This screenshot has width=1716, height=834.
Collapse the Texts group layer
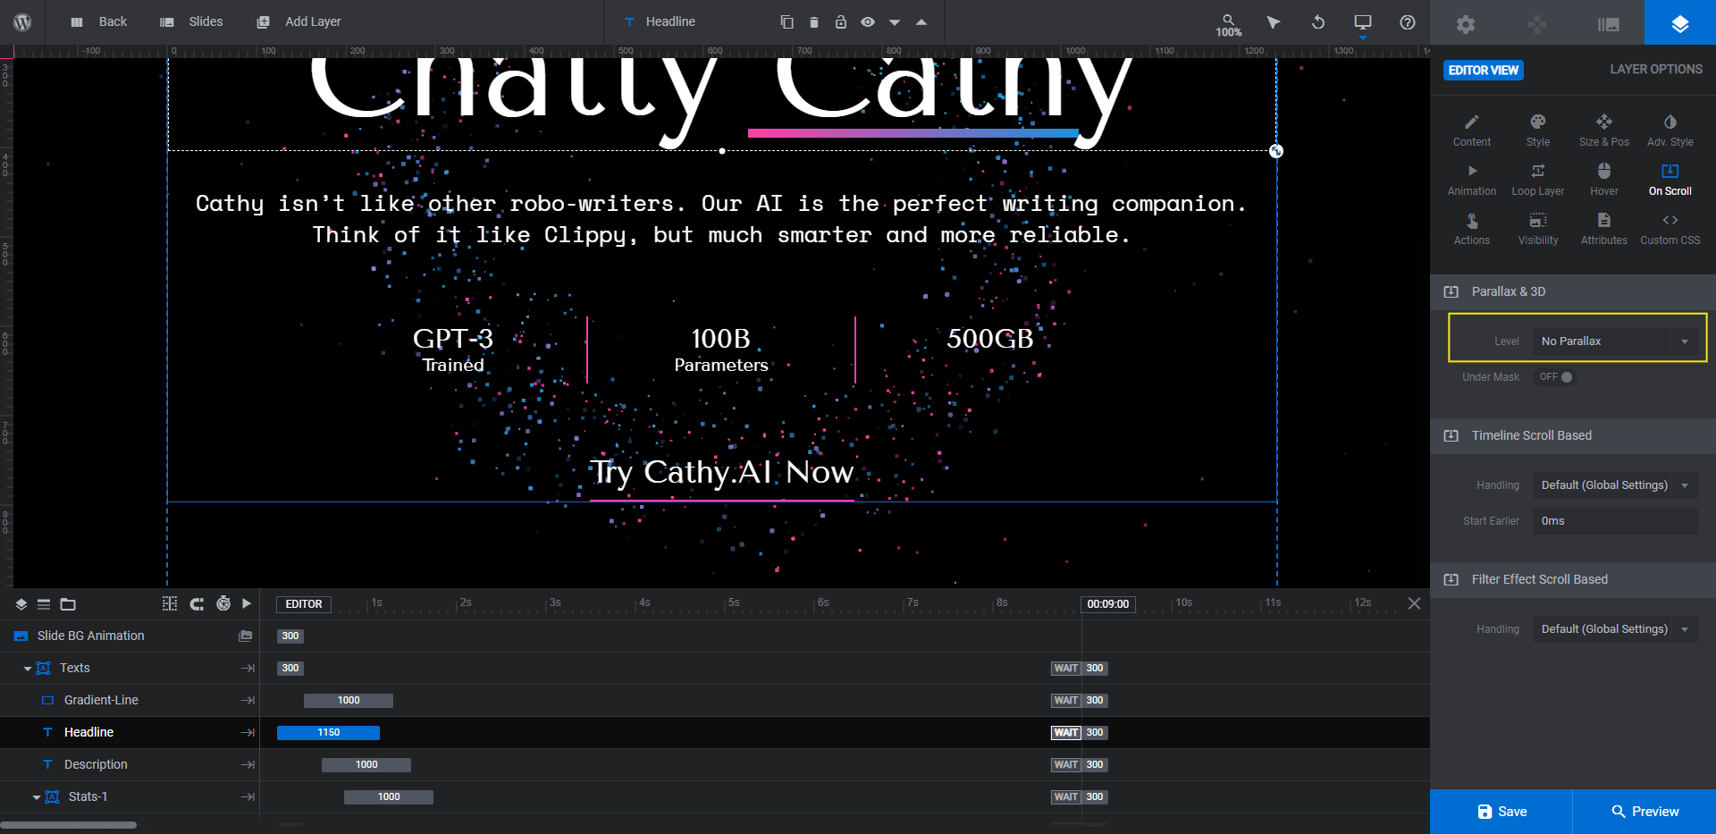point(28,669)
